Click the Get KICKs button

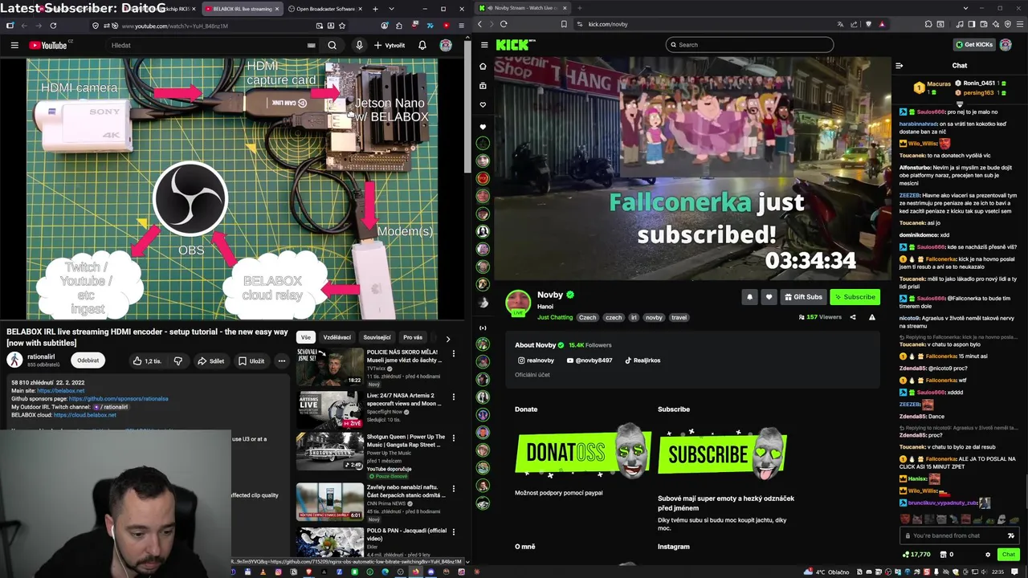(x=974, y=45)
